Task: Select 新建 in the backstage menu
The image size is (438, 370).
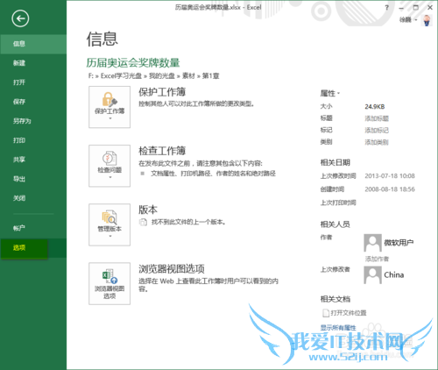Action: pos(33,63)
